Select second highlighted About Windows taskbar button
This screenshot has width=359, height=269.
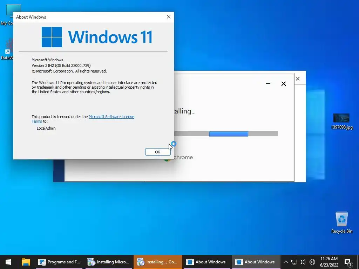(256, 262)
